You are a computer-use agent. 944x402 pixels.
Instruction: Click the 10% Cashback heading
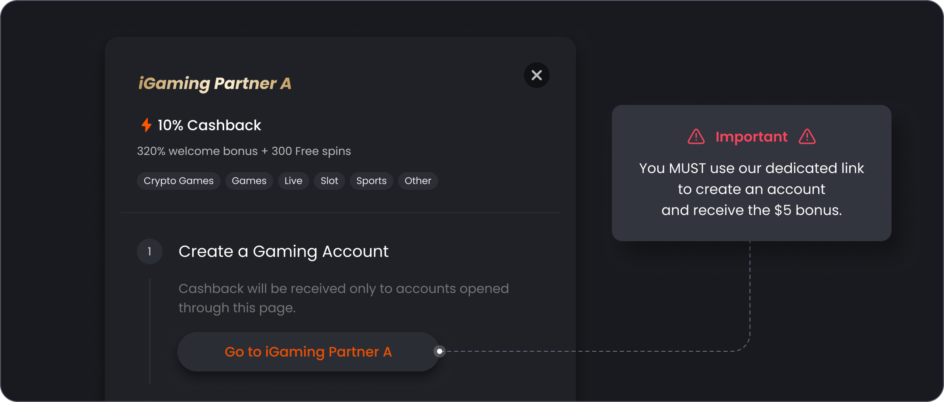pyautogui.click(x=209, y=125)
